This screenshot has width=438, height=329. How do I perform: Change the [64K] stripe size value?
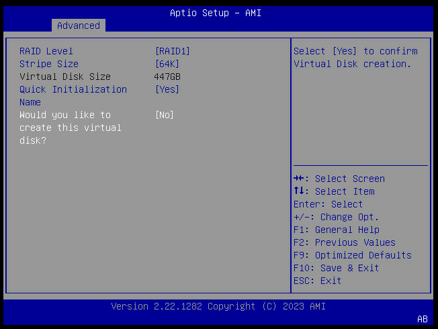167,64
